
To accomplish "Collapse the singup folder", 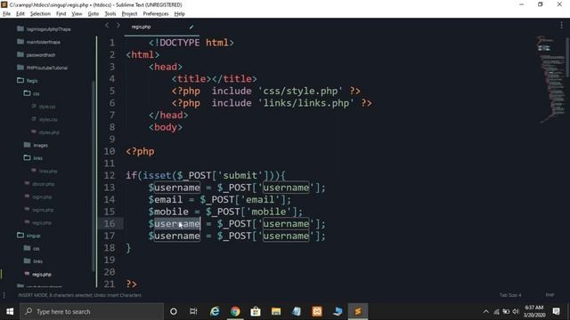I will click(28, 236).
